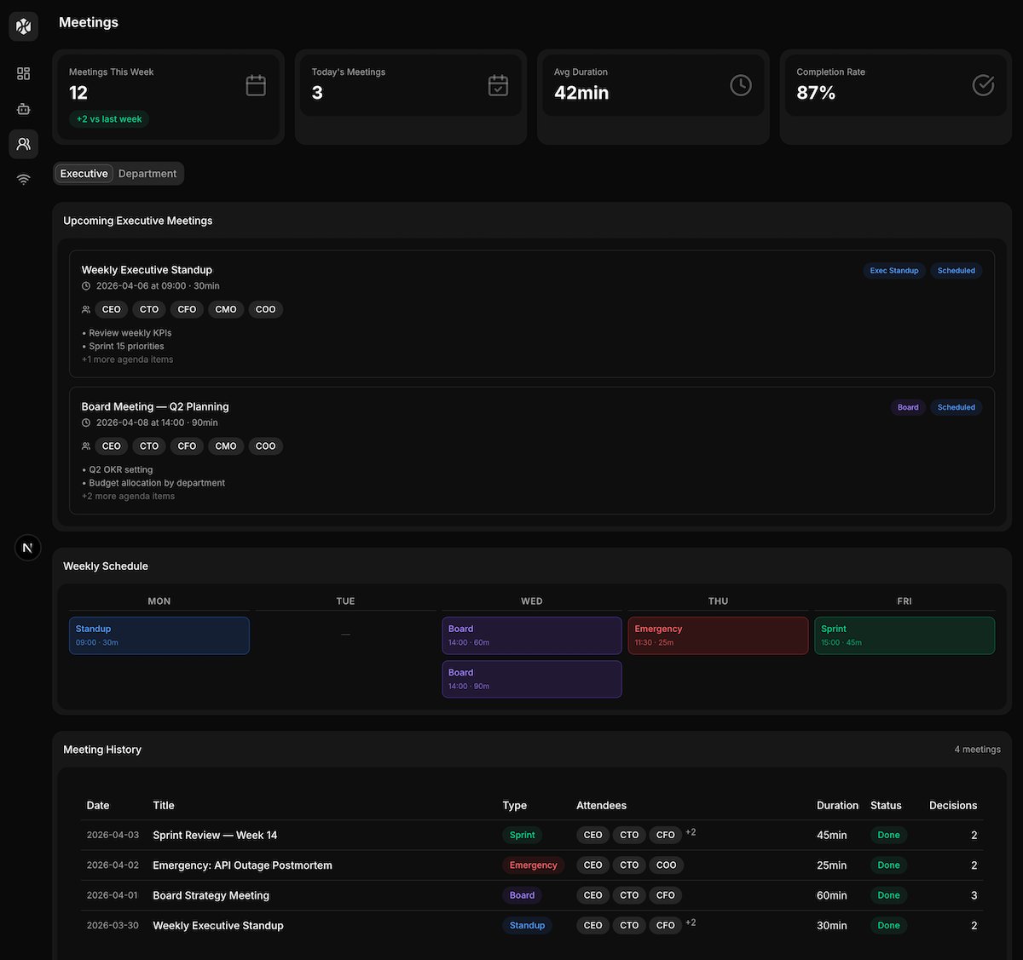
Task: Click Scheduled badge on Board Meeting Q2 Planning
Action: pos(956,407)
